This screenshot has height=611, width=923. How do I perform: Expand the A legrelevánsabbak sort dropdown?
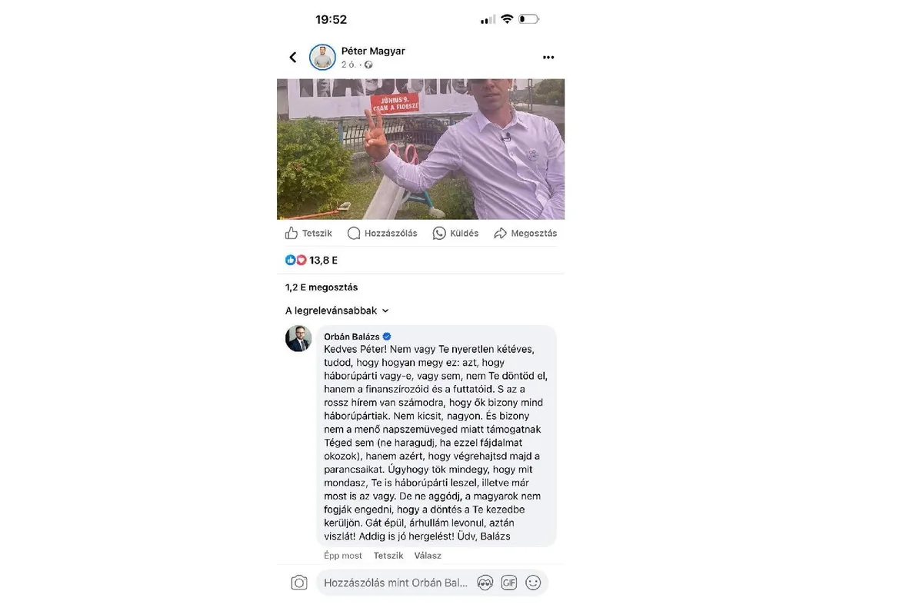[x=337, y=310]
